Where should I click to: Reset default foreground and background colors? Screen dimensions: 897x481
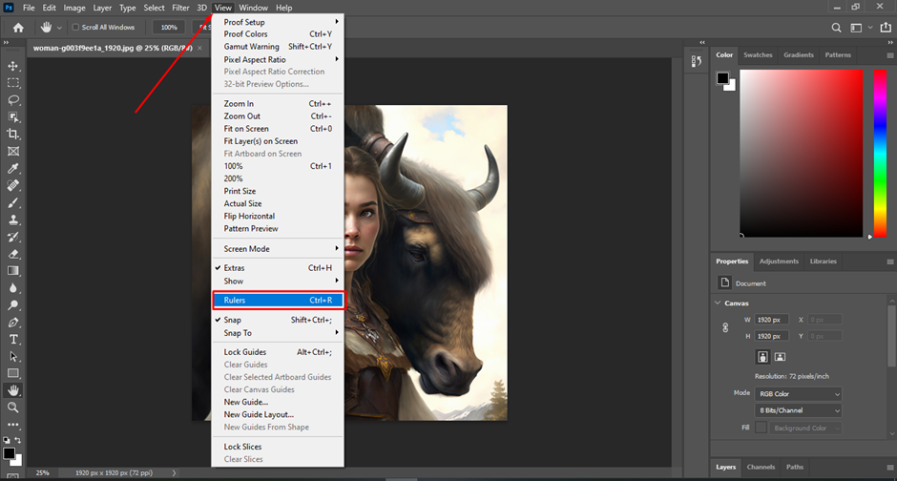pos(7,440)
